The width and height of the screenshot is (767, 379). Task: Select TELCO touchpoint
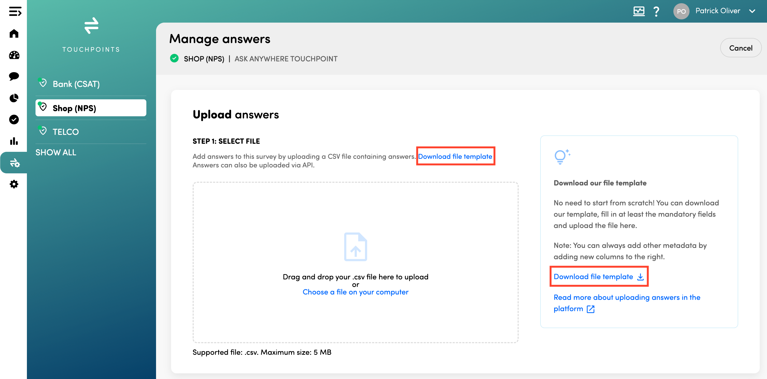pos(65,132)
